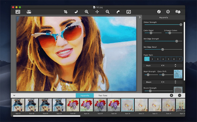
Task: Select Paper Style 7
Action: click(x=179, y=59)
